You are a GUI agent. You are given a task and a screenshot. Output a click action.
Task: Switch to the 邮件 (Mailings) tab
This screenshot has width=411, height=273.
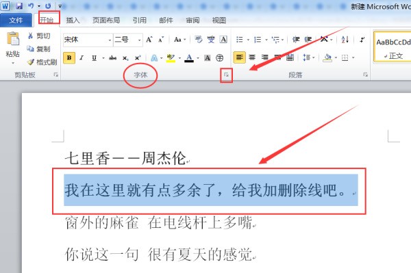pos(166,20)
